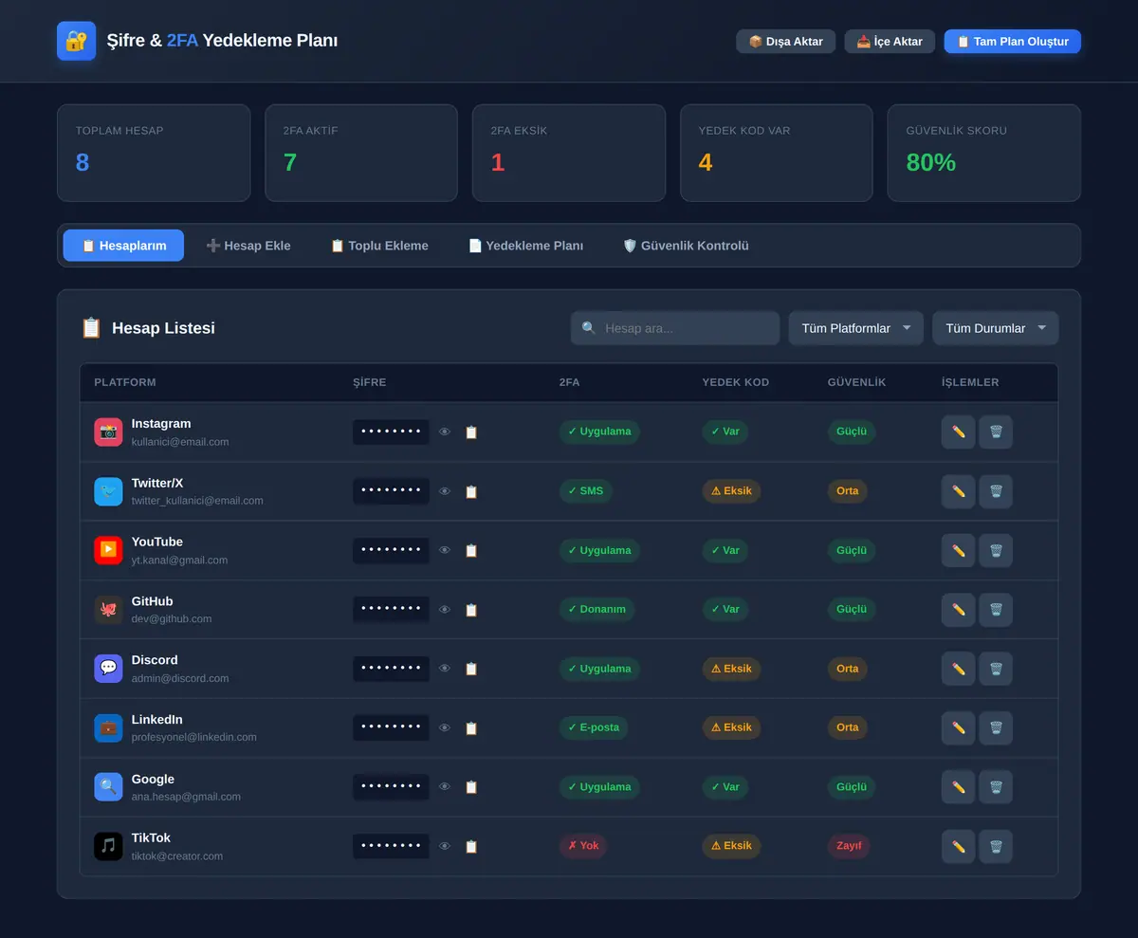Show the Instagram password with eye icon
Screen dimensions: 1138x938
445,432
